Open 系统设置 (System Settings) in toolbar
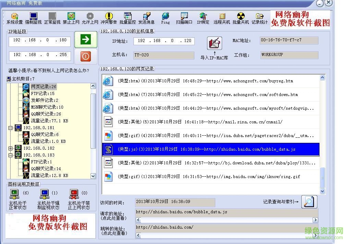 14,18
